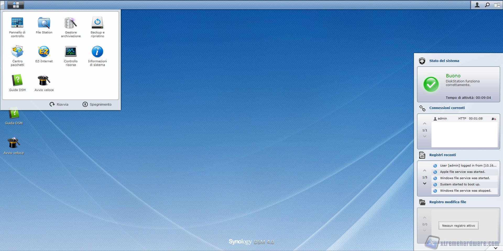Disconnect the admin HTTP connection
This screenshot has height=251, width=503.
[x=494, y=119]
